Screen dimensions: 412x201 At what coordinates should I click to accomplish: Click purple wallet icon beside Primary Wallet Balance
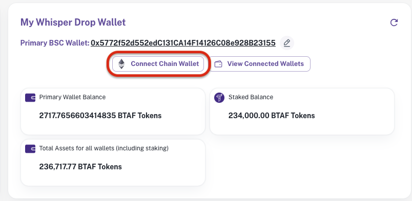click(x=30, y=98)
